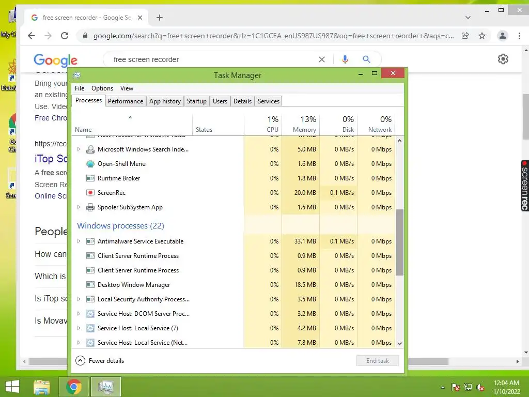The width and height of the screenshot is (529, 397).
Task: Sort processes by the Memory column
Action: 301,124
